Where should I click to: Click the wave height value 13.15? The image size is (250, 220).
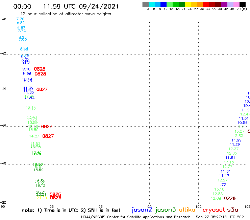click(229, 162)
